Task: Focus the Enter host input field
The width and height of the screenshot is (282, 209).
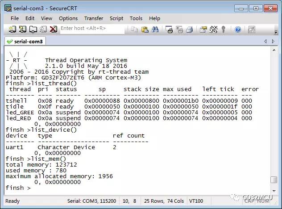Action: click(x=92, y=29)
